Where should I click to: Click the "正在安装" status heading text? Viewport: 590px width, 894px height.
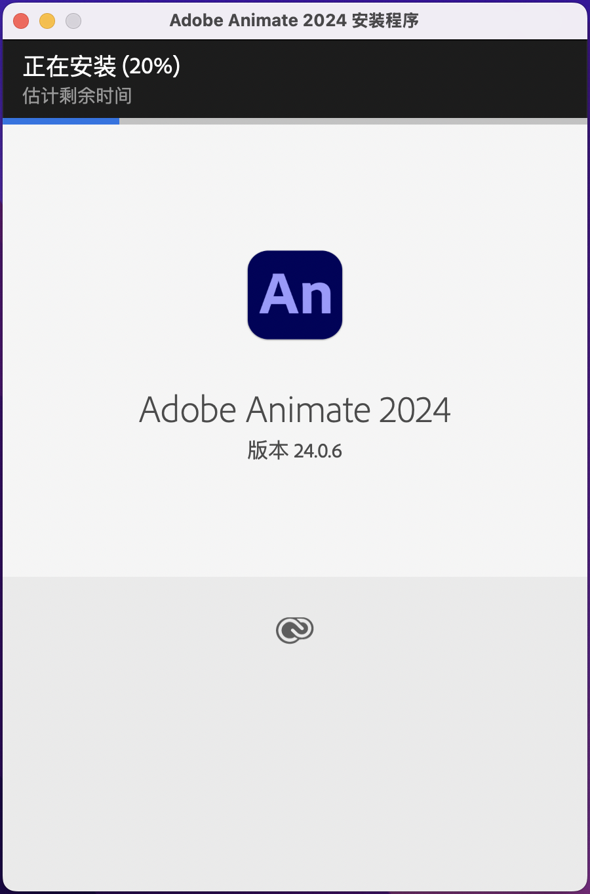69,66
